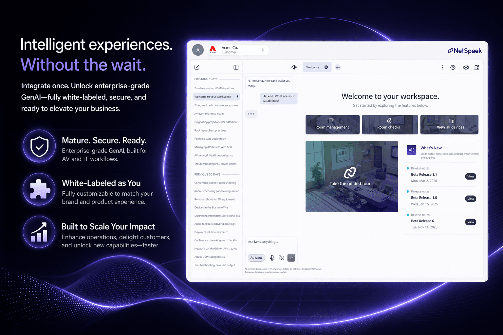The image size is (503, 335).
Task: Click the new chat compose icon
Action: (197, 67)
